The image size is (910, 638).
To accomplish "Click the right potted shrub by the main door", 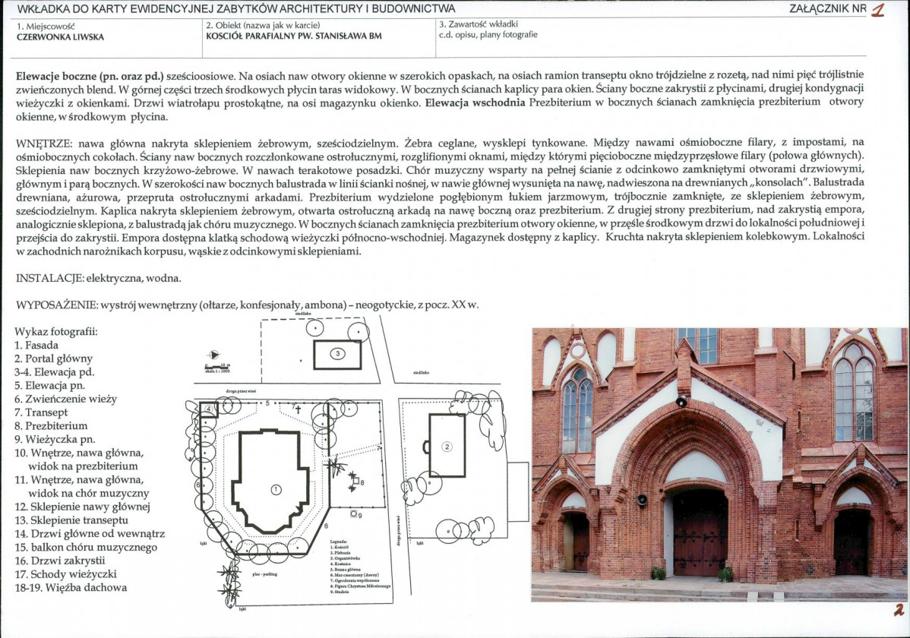I will [x=725, y=573].
